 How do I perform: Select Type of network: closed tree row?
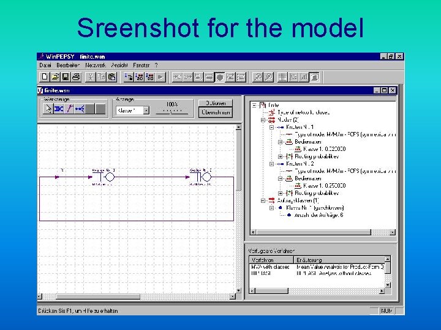click(303, 112)
